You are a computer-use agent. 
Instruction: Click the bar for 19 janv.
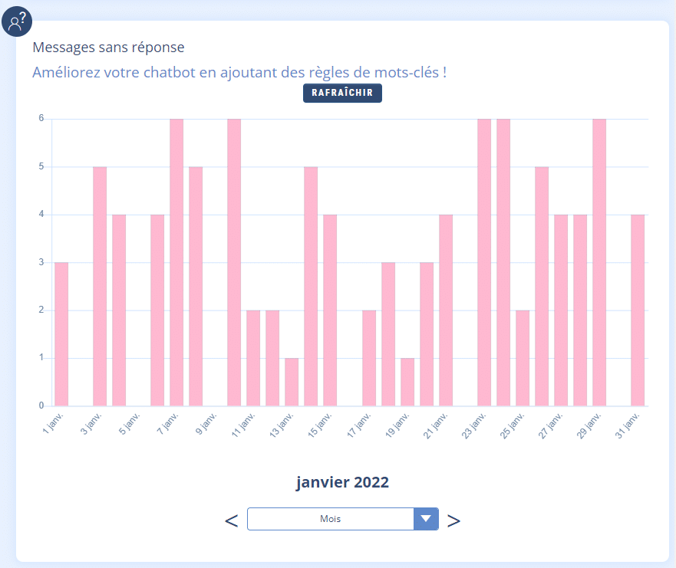(x=407, y=382)
